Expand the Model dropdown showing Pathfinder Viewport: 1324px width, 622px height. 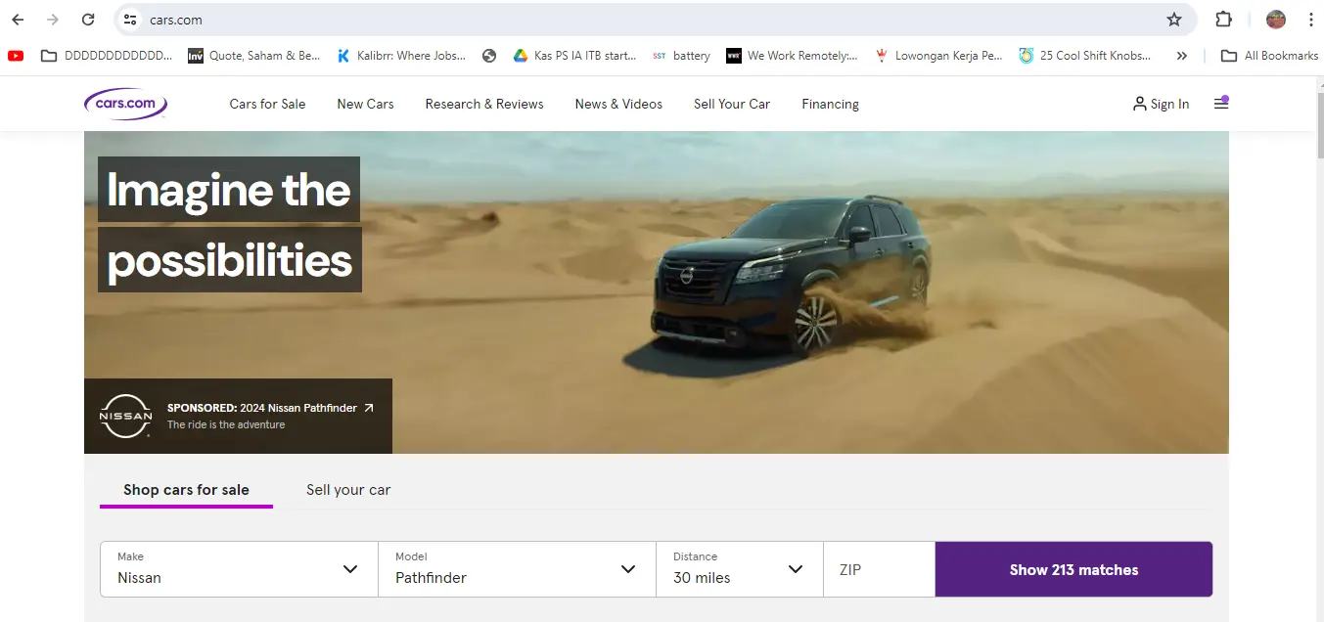[517, 569]
